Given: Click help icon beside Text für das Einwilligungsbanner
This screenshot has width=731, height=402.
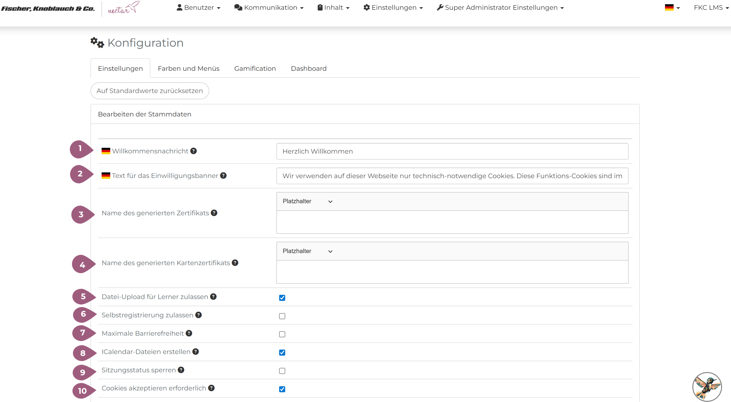Looking at the screenshot, I should [223, 176].
